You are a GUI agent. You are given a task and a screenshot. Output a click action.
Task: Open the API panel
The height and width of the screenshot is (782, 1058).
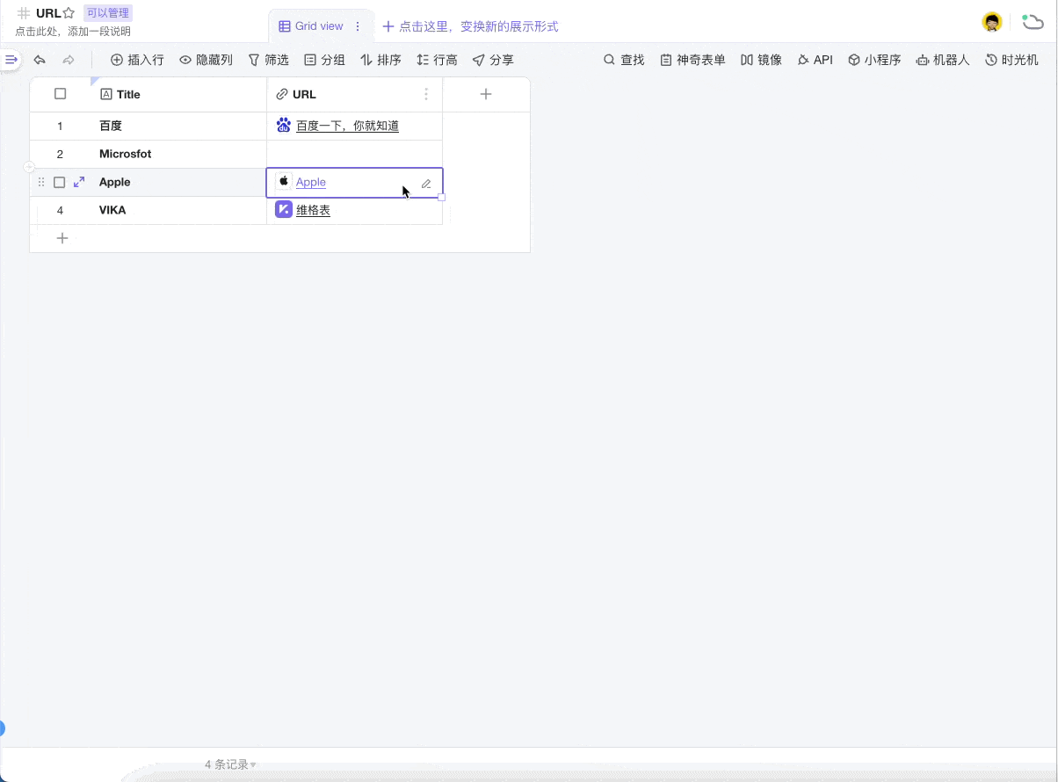[x=815, y=60]
